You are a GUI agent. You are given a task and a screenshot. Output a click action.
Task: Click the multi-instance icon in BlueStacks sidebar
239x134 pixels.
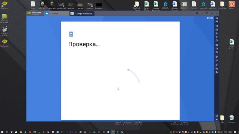[217, 57]
